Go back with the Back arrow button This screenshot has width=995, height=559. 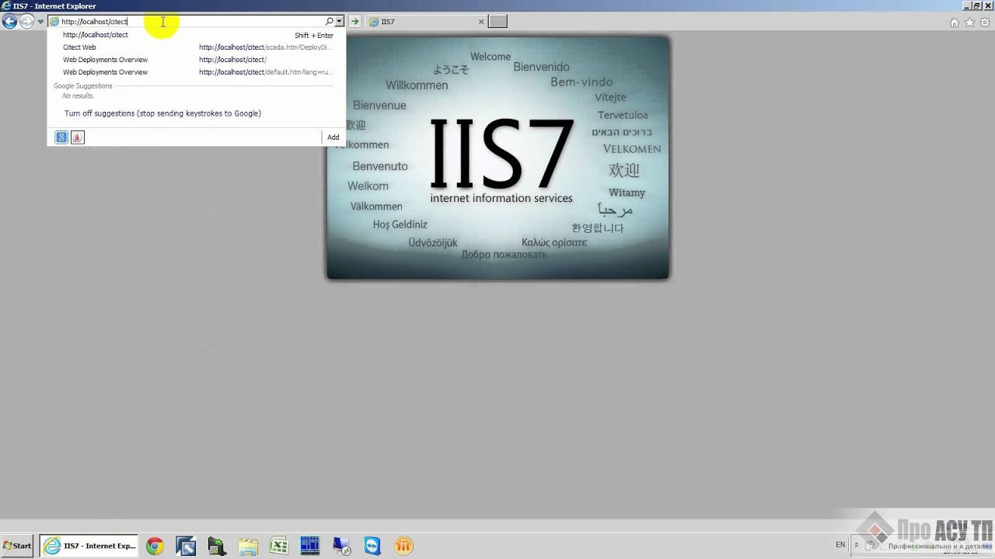tap(9, 22)
